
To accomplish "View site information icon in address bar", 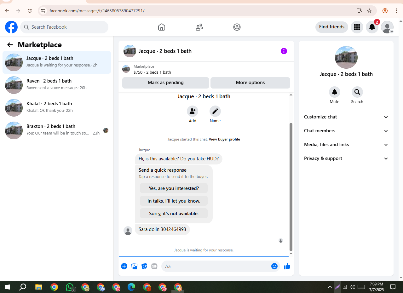I will tap(43, 11).
